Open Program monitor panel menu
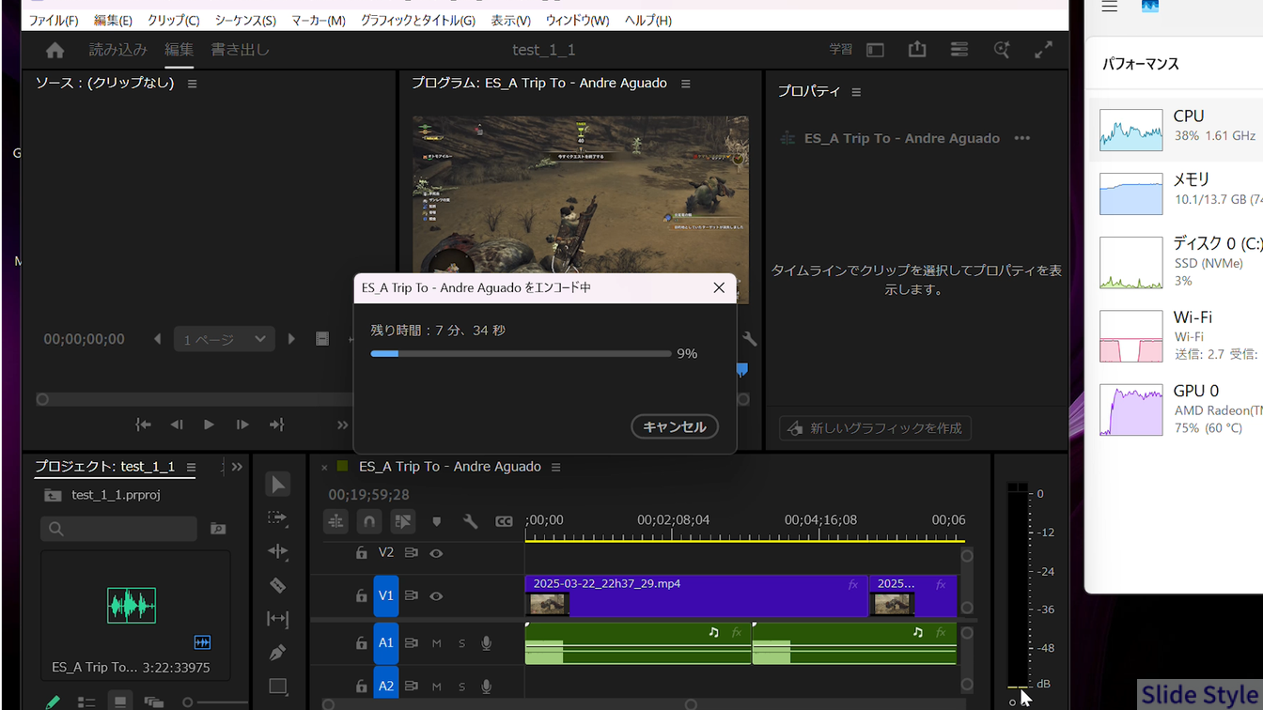The height and width of the screenshot is (710, 1263). pos(686,84)
